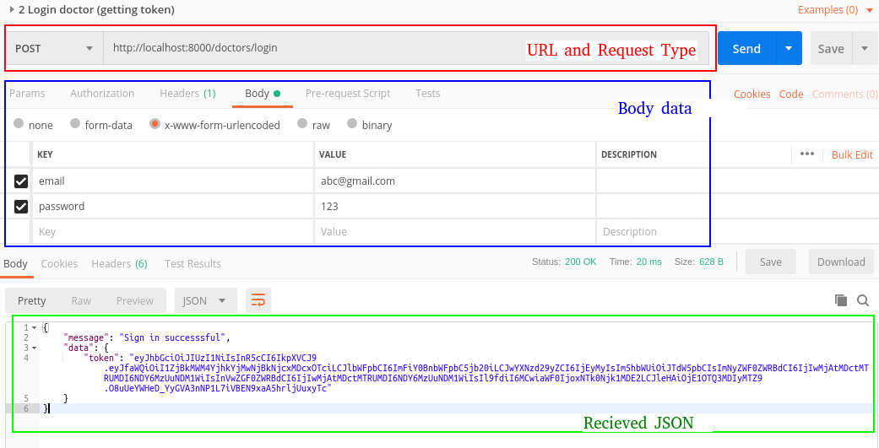Click the abc@gmail.com value cell
The height and width of the screenshot is (448, 879).
point(454,181)
